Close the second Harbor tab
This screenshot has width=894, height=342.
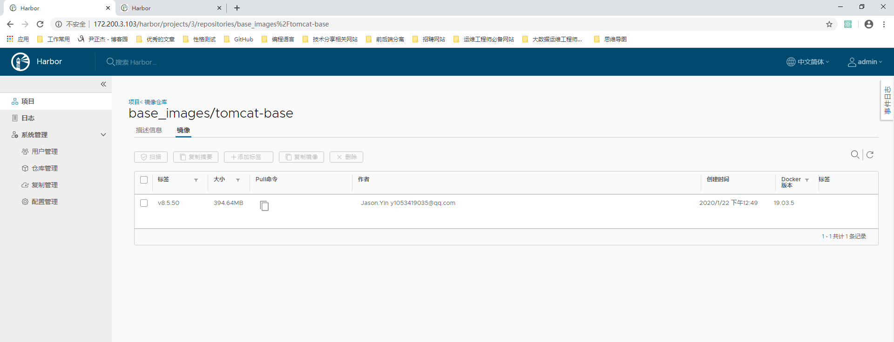pos(219,8)
